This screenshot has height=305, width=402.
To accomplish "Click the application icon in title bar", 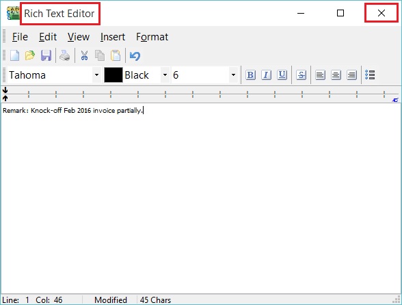I will pyautogui.click(x=13, y=13).
